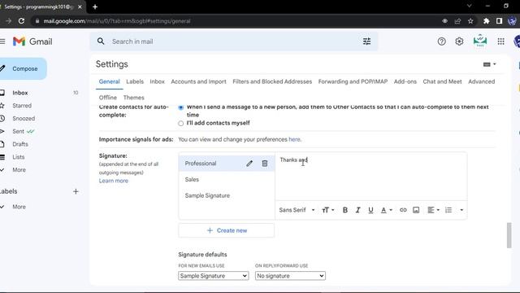
Task: Expand More under Labels section
Action: coord(19,207)
